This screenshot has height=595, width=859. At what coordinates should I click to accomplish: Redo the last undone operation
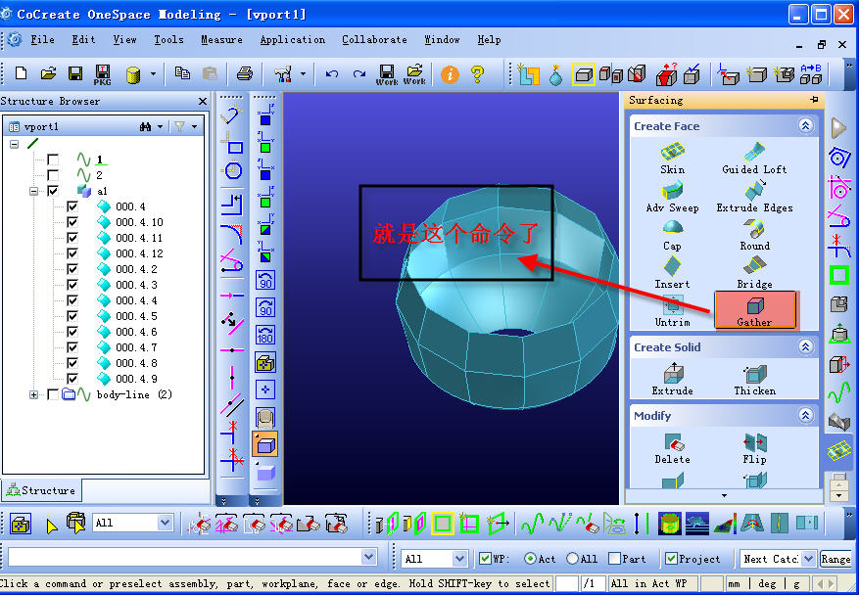pos(358,73)
